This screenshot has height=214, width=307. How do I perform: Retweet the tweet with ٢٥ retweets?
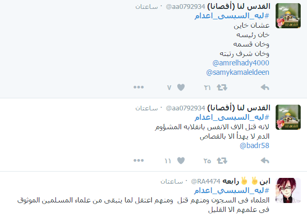(222, 161)
